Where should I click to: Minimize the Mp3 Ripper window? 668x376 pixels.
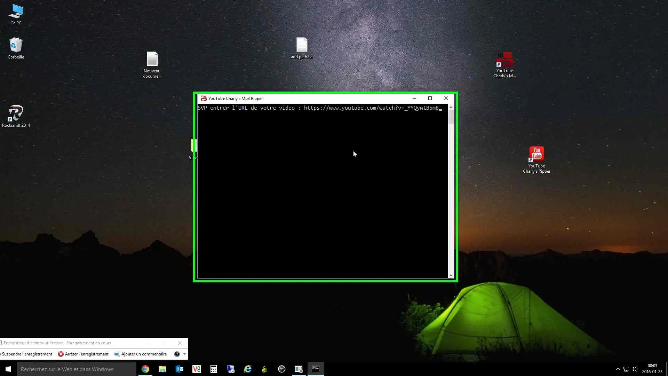coord(414,99)
